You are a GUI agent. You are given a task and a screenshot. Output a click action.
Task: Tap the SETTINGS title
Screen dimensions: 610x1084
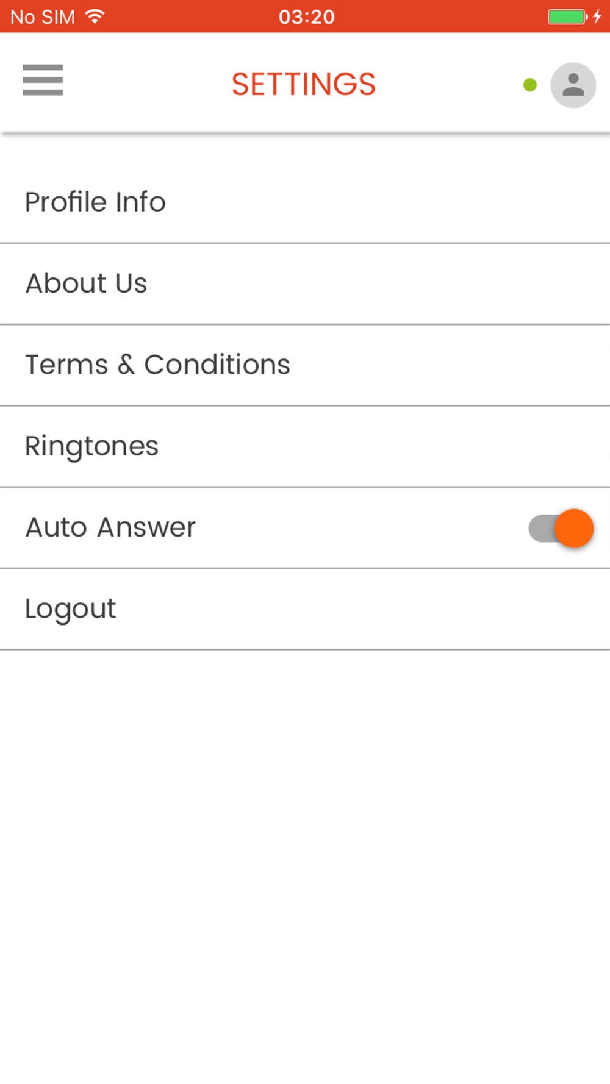[x=304, y=84]
